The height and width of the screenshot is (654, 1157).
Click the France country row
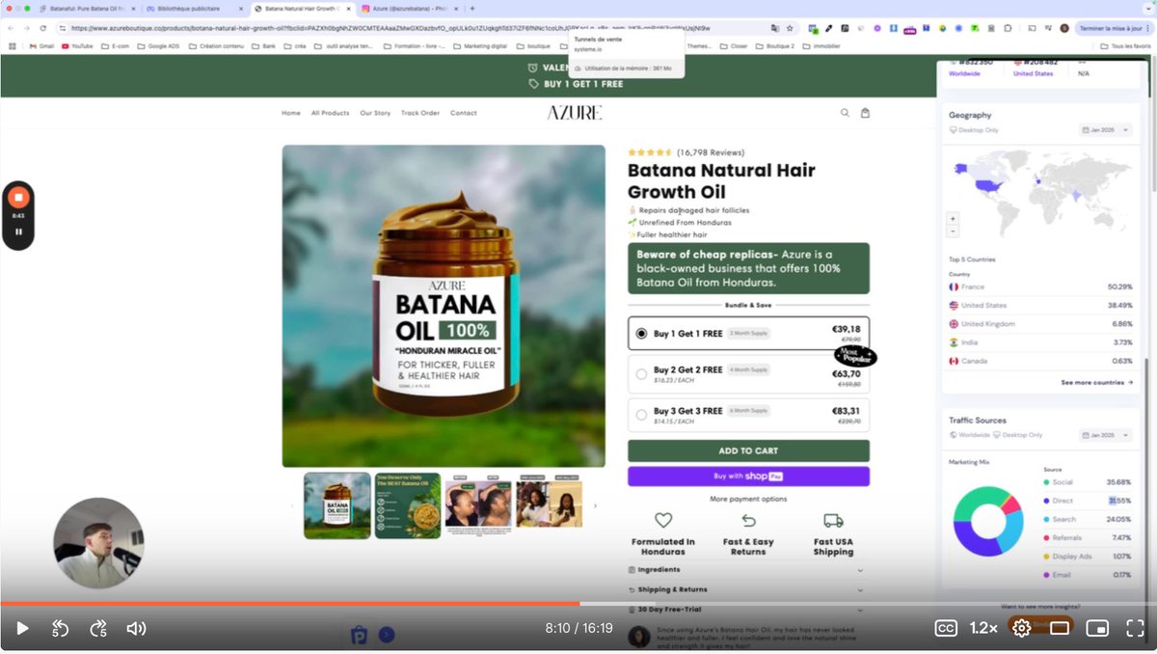pyautogui.click(x=1040, y=287)
